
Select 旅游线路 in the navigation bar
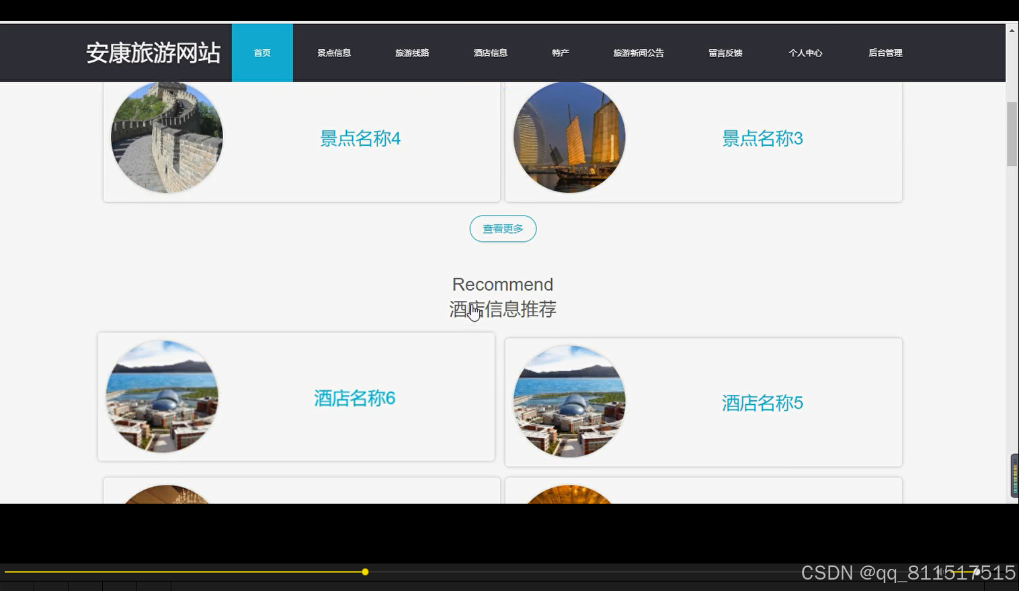pos(412,52)
